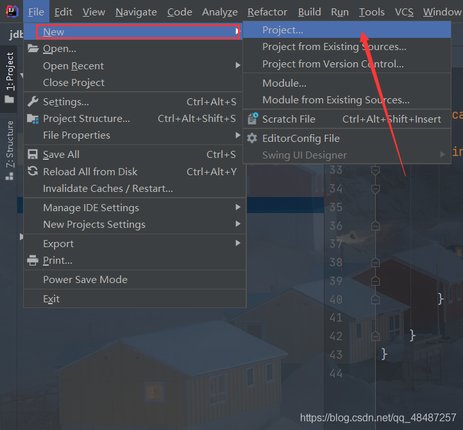The height and width of the screenshot is (430, 463).
Task: Toggle Power Save Mode
Action: (x=135, y=280)
